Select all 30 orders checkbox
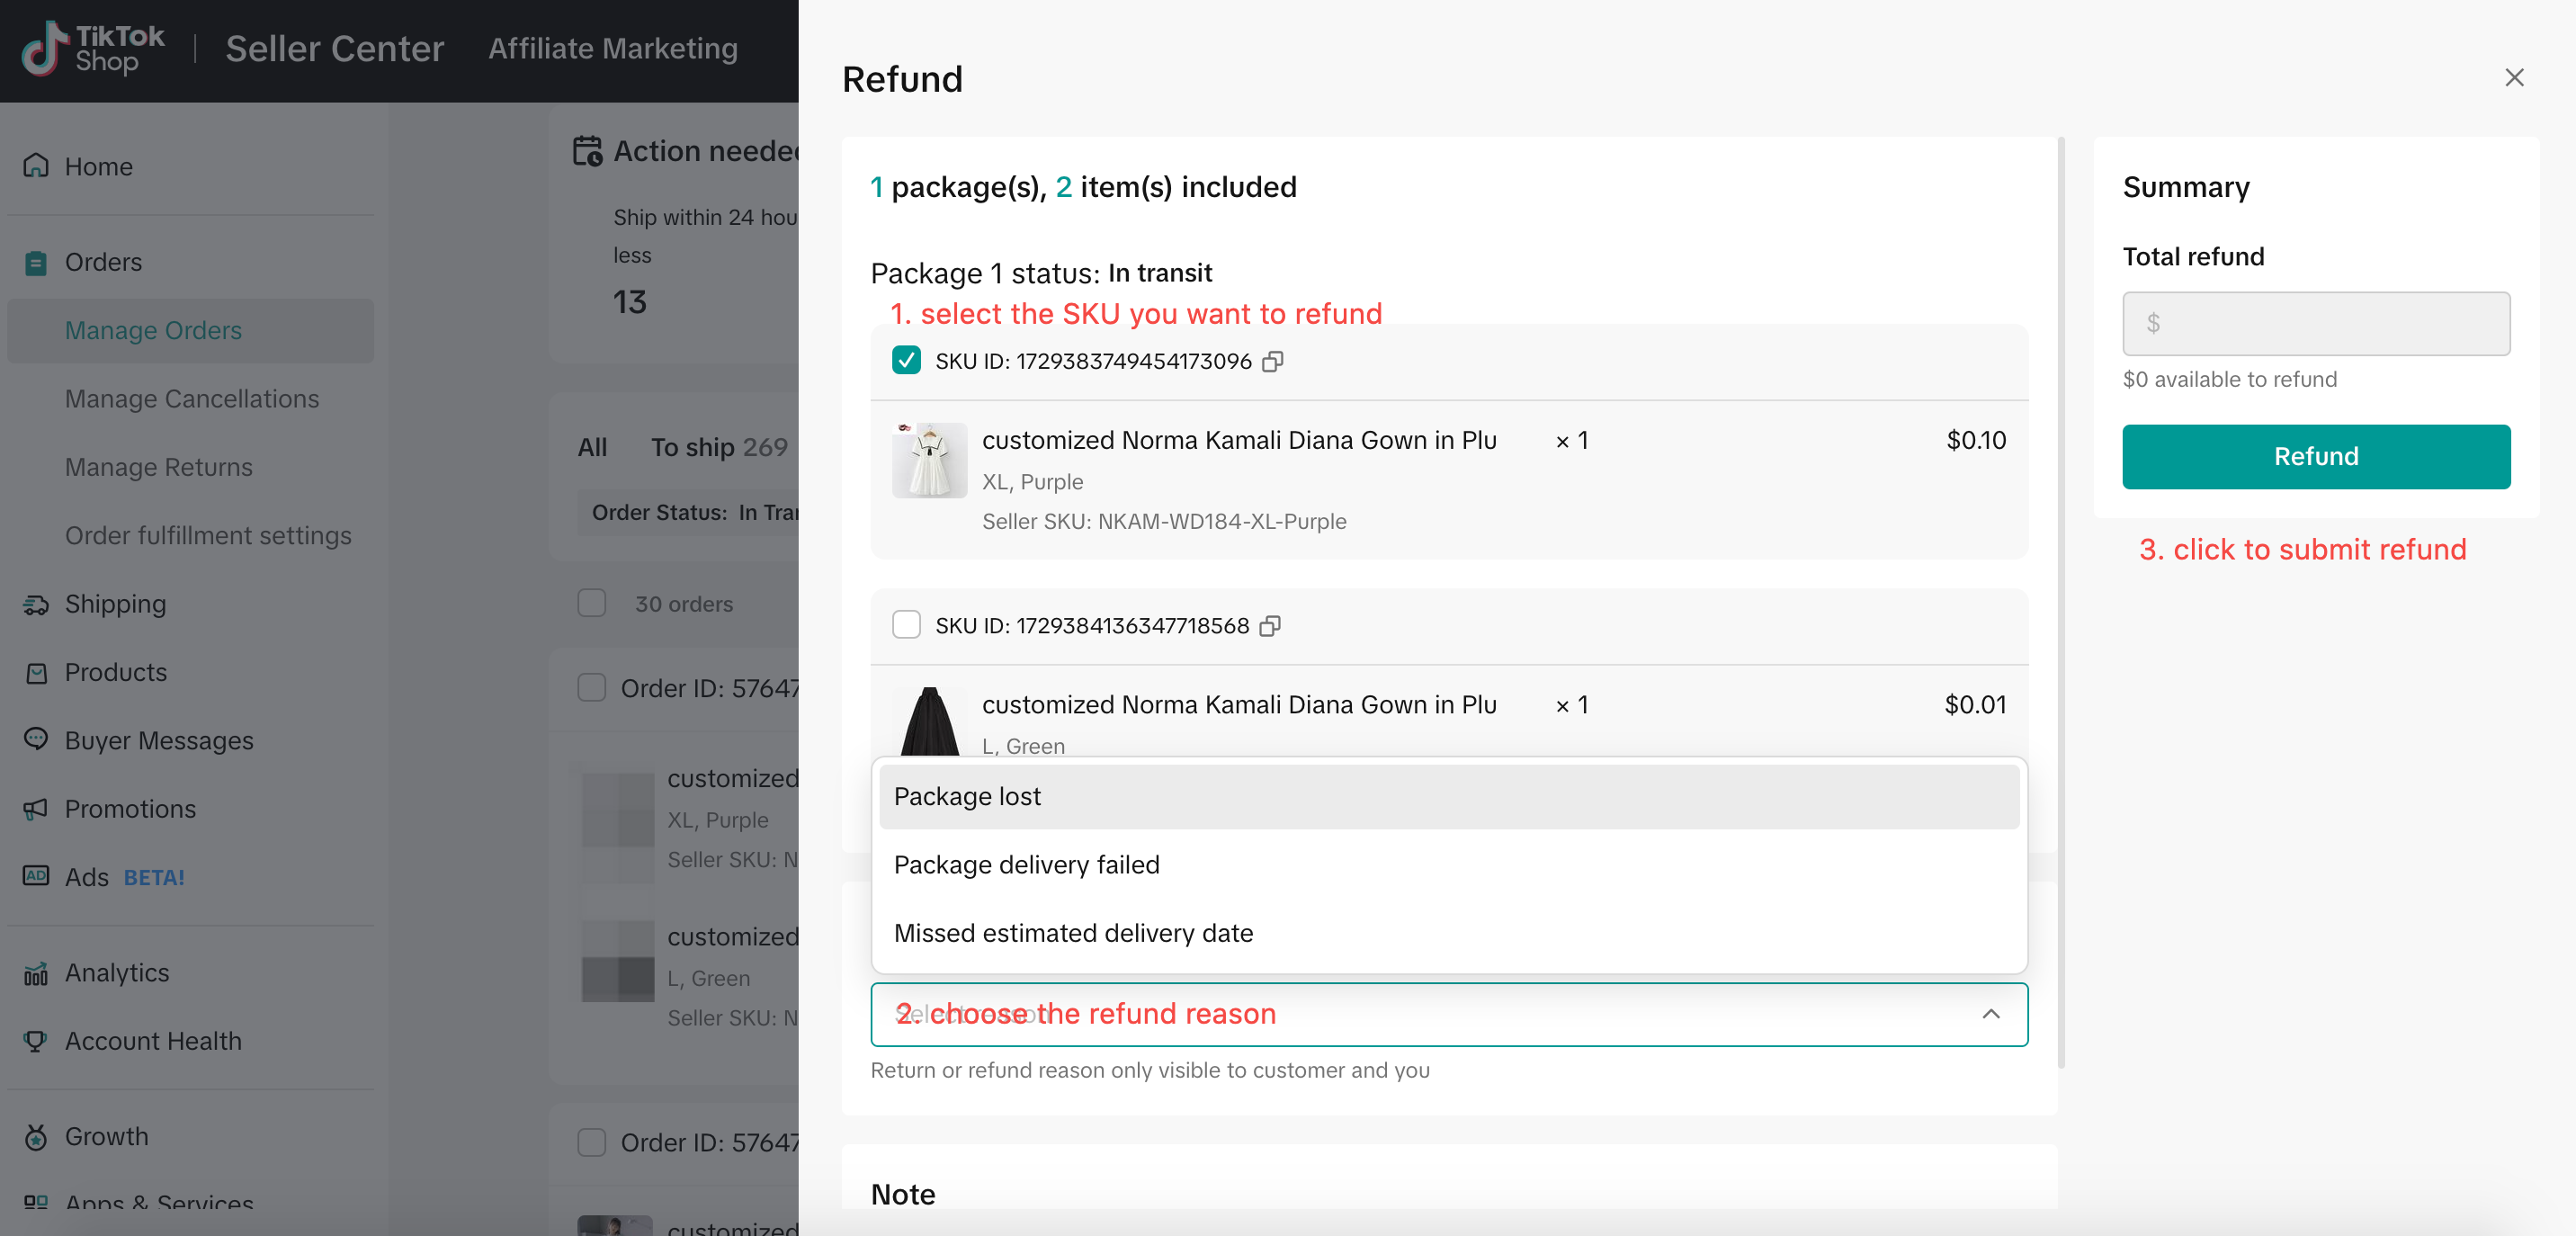2576x1236 pixels. pos(592,603)
